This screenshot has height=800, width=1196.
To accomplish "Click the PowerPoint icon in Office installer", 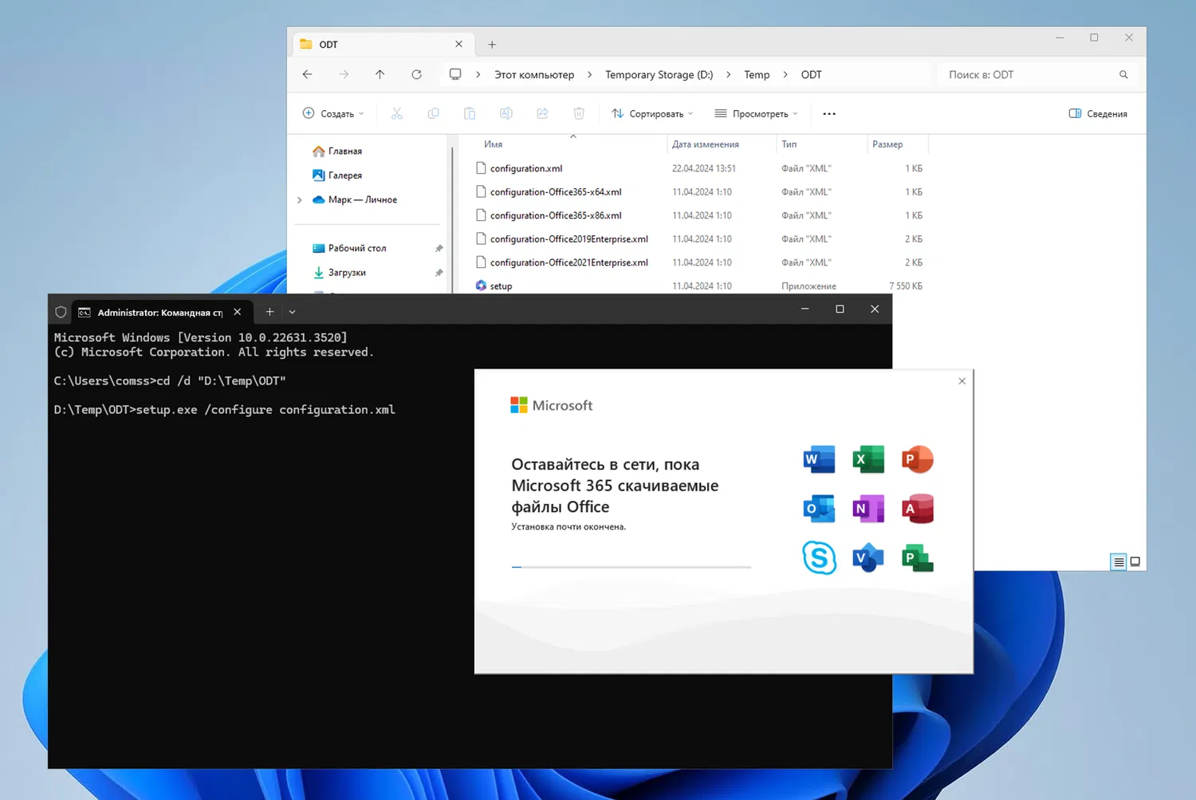I will 918,459.
